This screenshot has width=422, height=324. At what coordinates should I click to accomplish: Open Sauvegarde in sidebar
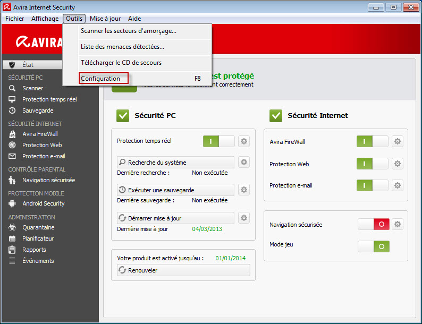pyautogui.click(x=38, y=110)
